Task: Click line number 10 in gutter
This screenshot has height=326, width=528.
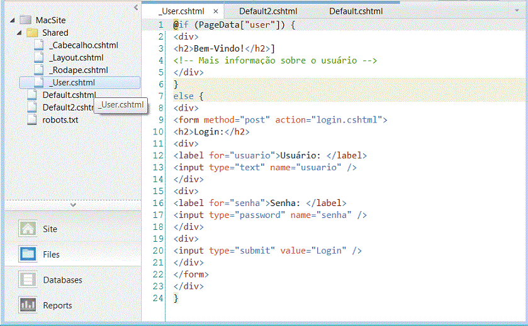Action: coord(158,132)
